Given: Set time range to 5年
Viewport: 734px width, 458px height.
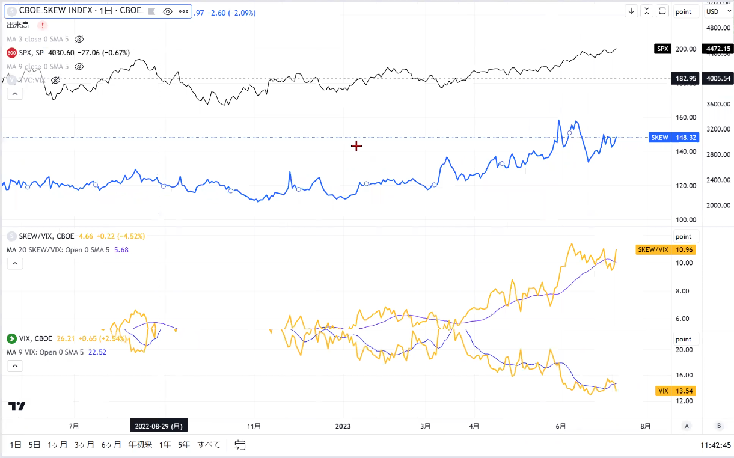Looking at the screenshot, I should coord(183,445).
